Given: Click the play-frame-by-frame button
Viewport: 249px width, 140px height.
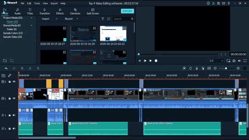Looking at the screenshot, I should (x=145, y=61).
